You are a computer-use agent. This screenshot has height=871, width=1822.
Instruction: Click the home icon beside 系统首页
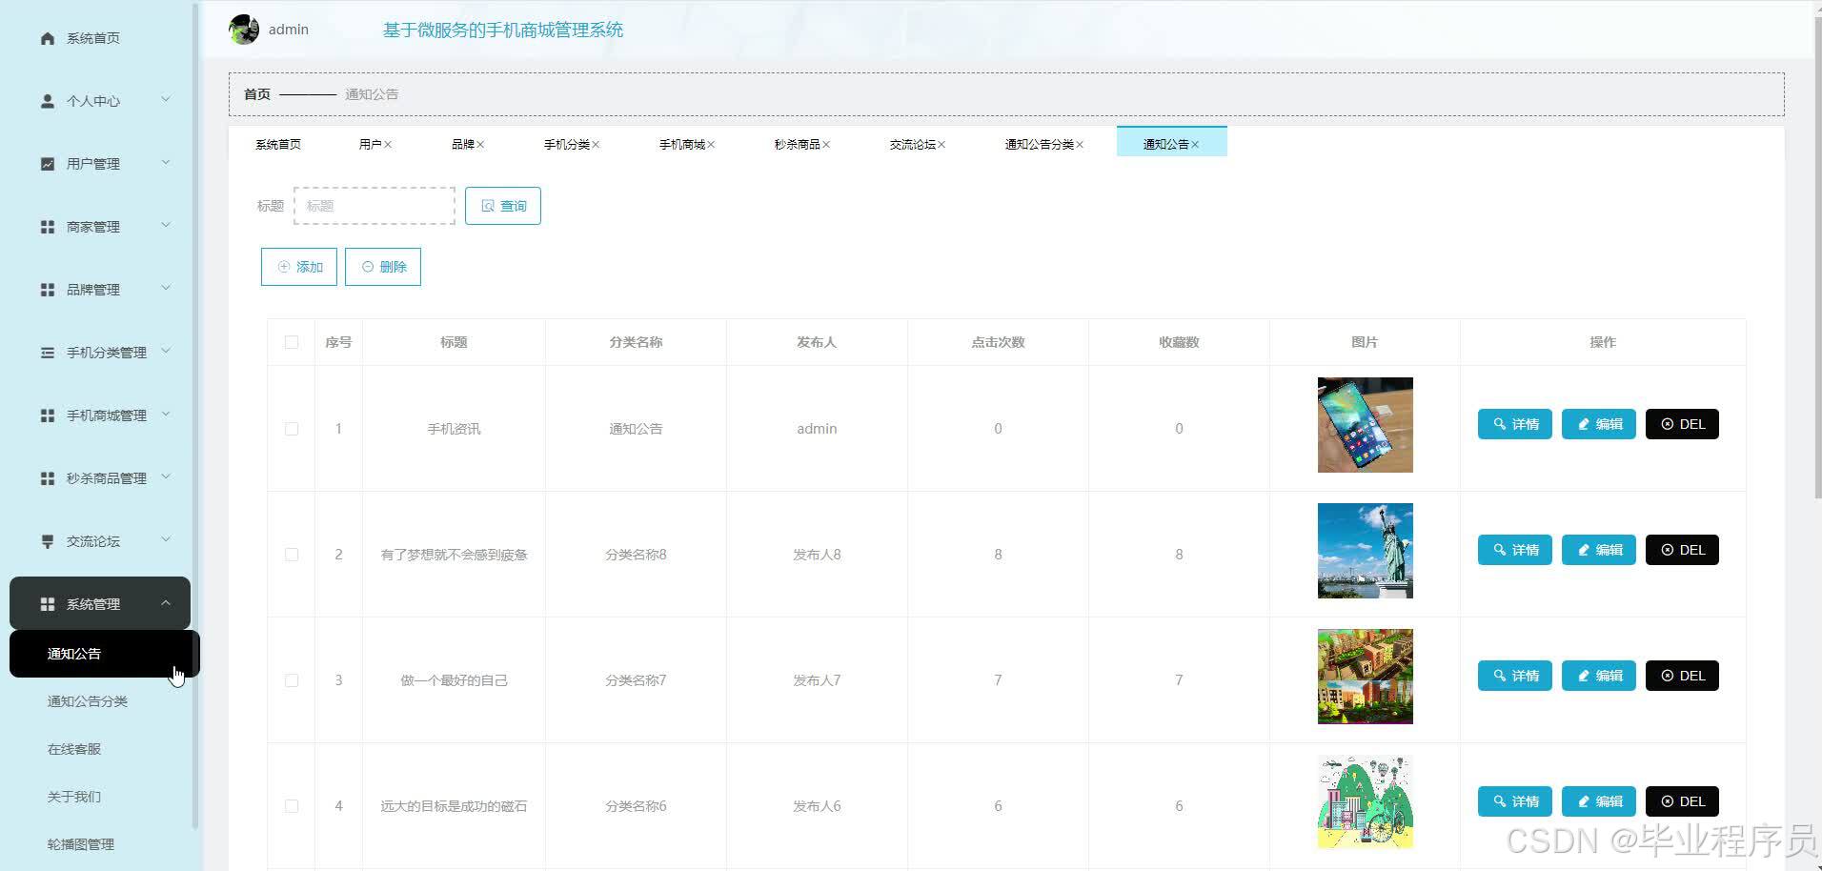[48, 38]
